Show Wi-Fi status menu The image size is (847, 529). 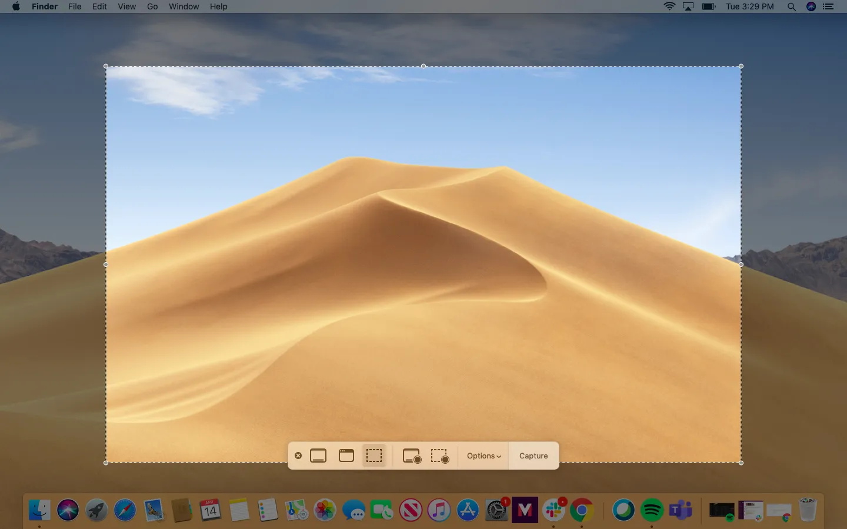tap(669, 6)
